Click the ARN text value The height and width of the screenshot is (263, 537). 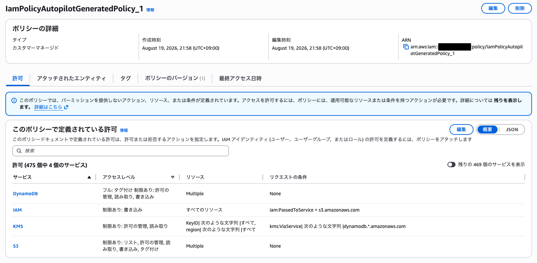tap(466, 50)
